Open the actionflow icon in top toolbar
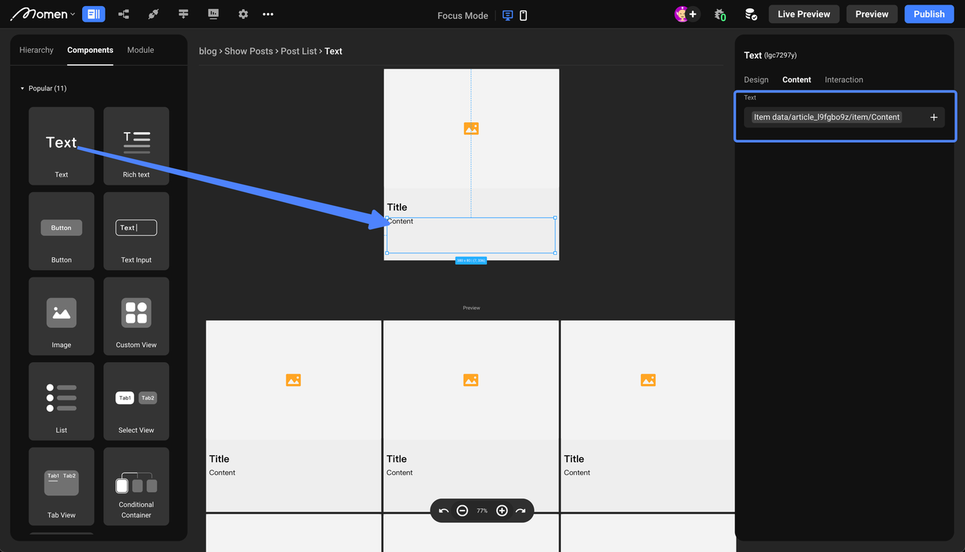 click(183, 14)
